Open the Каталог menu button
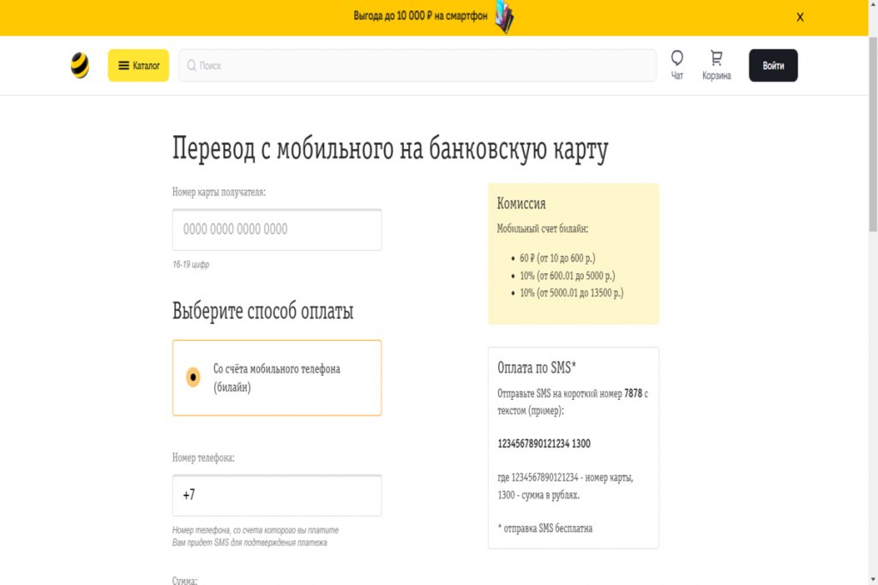The image size is (878, 585). coord(138,65)
